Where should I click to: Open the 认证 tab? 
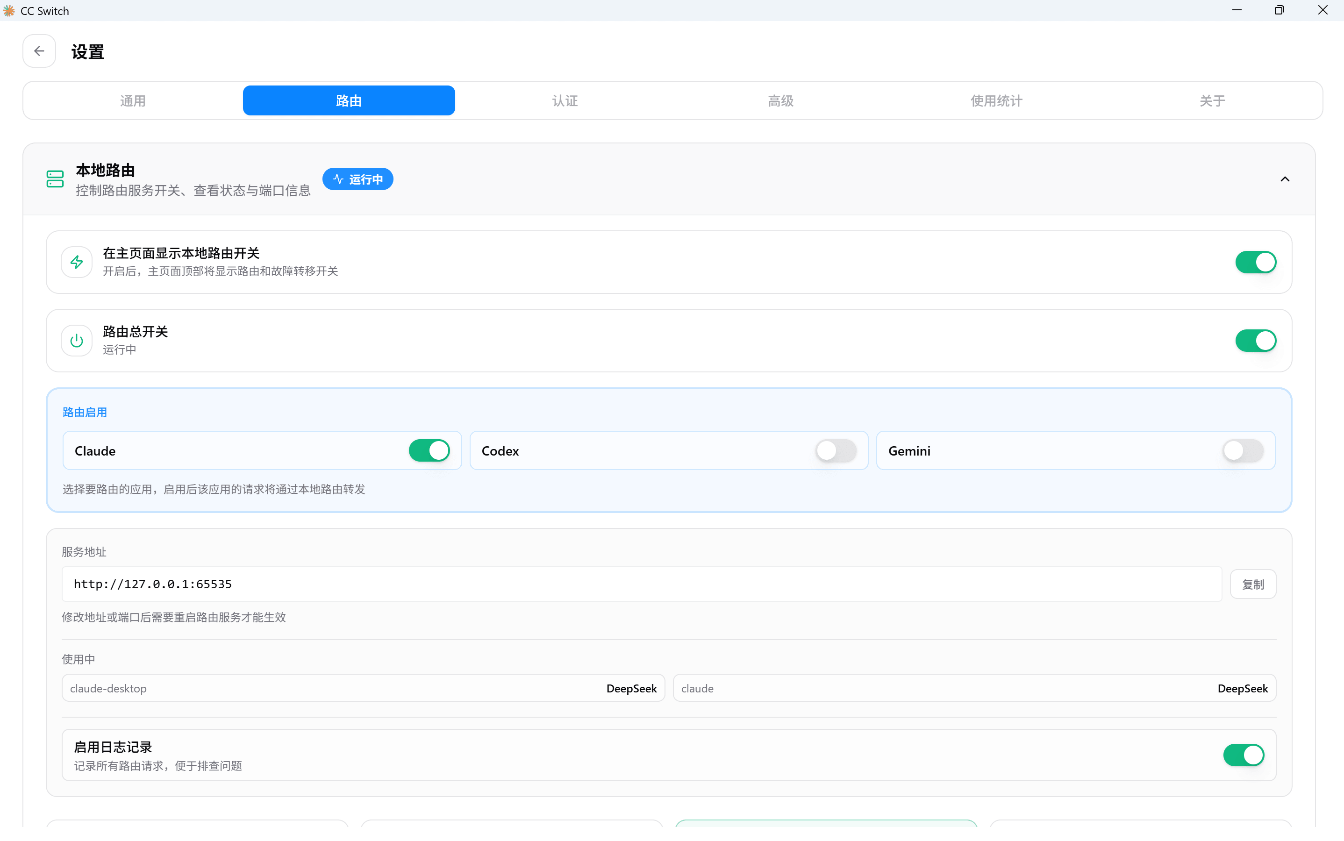coord(565,100)
